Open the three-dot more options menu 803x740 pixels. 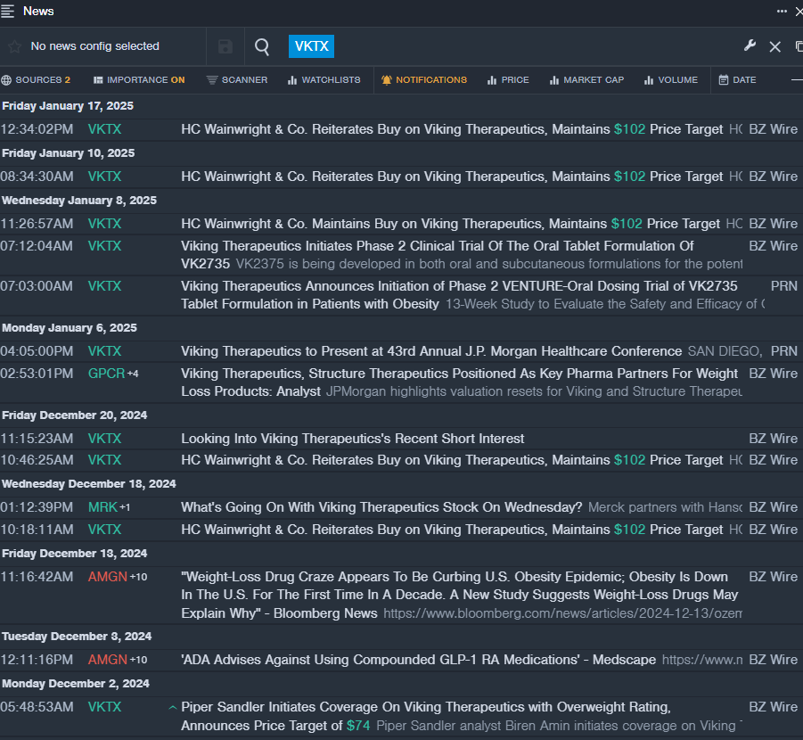[782, 11]
